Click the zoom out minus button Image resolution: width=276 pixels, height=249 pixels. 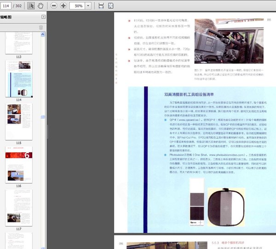pos(54,6)
